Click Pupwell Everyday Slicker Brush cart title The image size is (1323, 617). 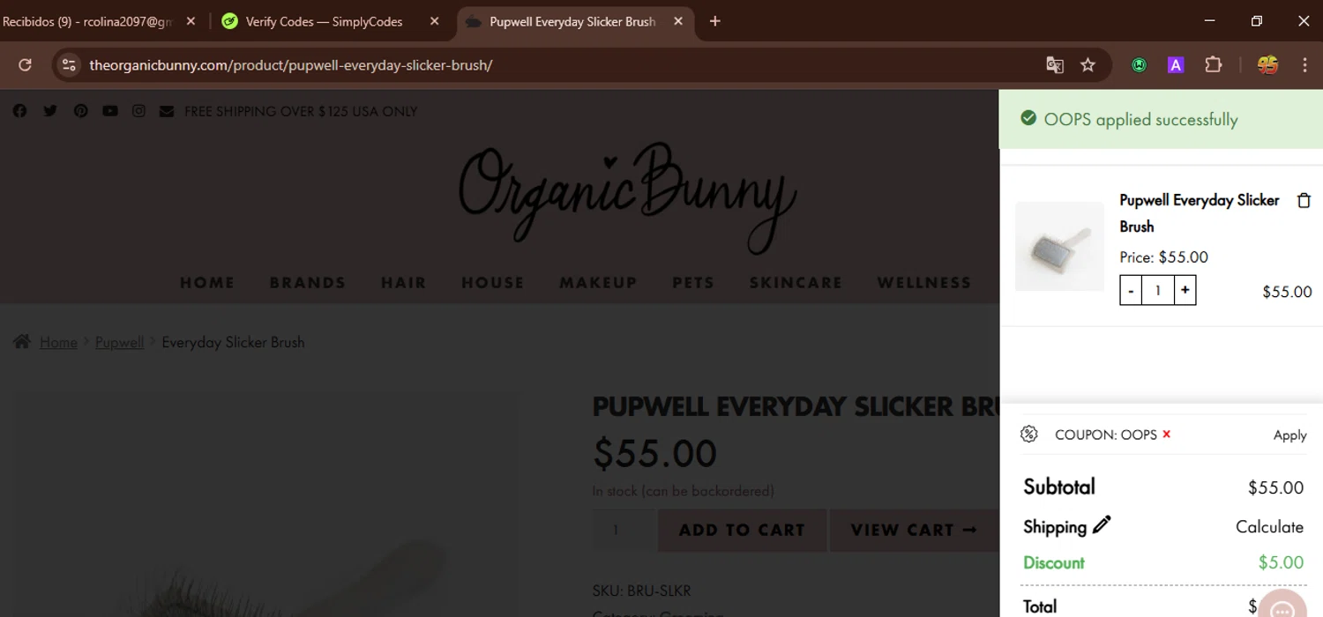click(1199, 213)
